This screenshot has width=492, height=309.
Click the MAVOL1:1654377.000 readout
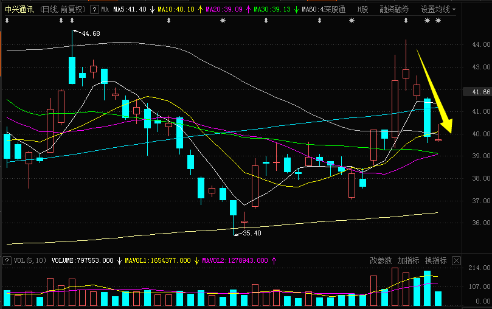[x=158, y=261]
